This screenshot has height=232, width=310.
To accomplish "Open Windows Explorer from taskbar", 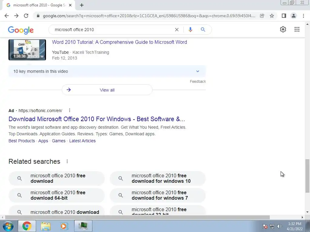I will pyautogui.click(x=46, y=226).
